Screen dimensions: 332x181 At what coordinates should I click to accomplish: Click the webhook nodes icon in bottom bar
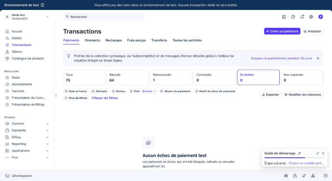coord(313,176)
